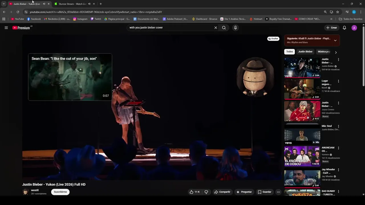Viewport: 365px width, 205px height.
Task: Click the Crear button
Action: click(x=332, y=28)
